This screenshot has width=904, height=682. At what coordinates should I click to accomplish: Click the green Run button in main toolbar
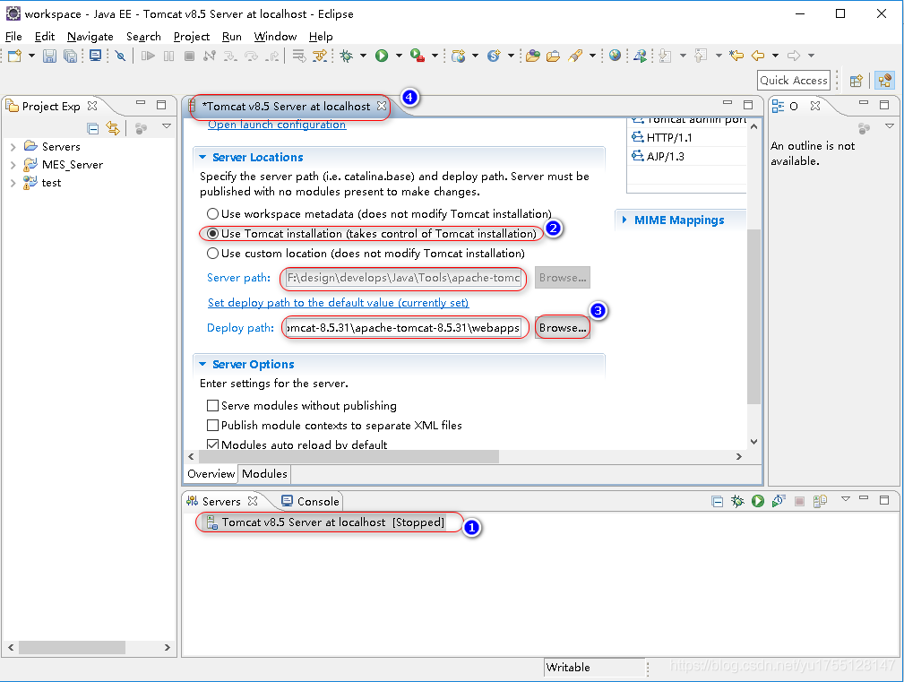tap(382, 56)
